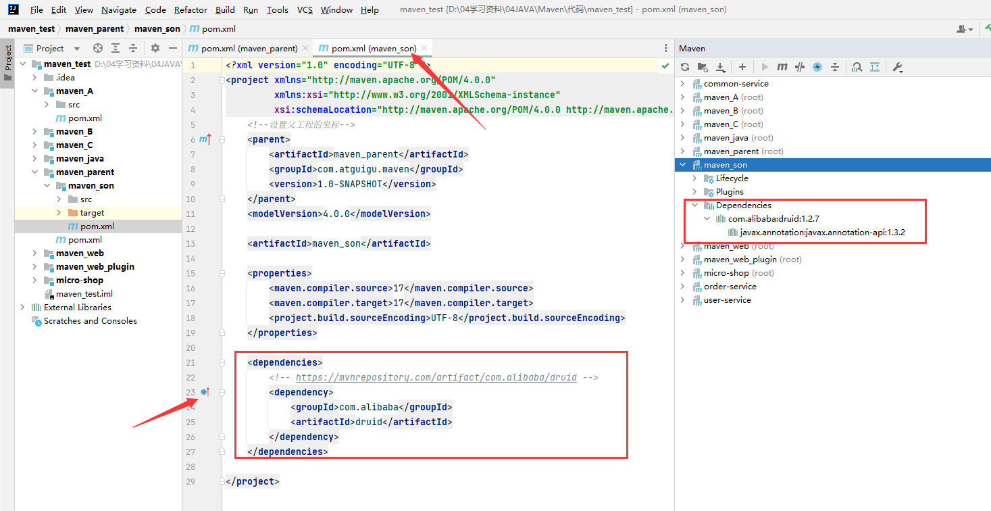
Task: Fold the properties tag on line 15
Action: pyautogui.click(x=222, y=273)
